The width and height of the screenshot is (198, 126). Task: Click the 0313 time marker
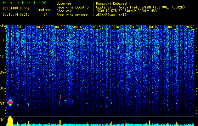coord(59,27)
